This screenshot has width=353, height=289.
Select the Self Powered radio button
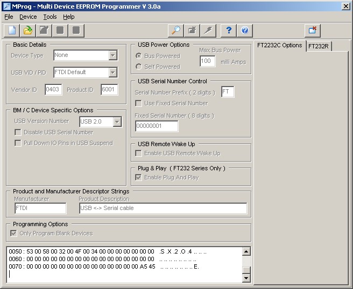[x=139, y=67]
